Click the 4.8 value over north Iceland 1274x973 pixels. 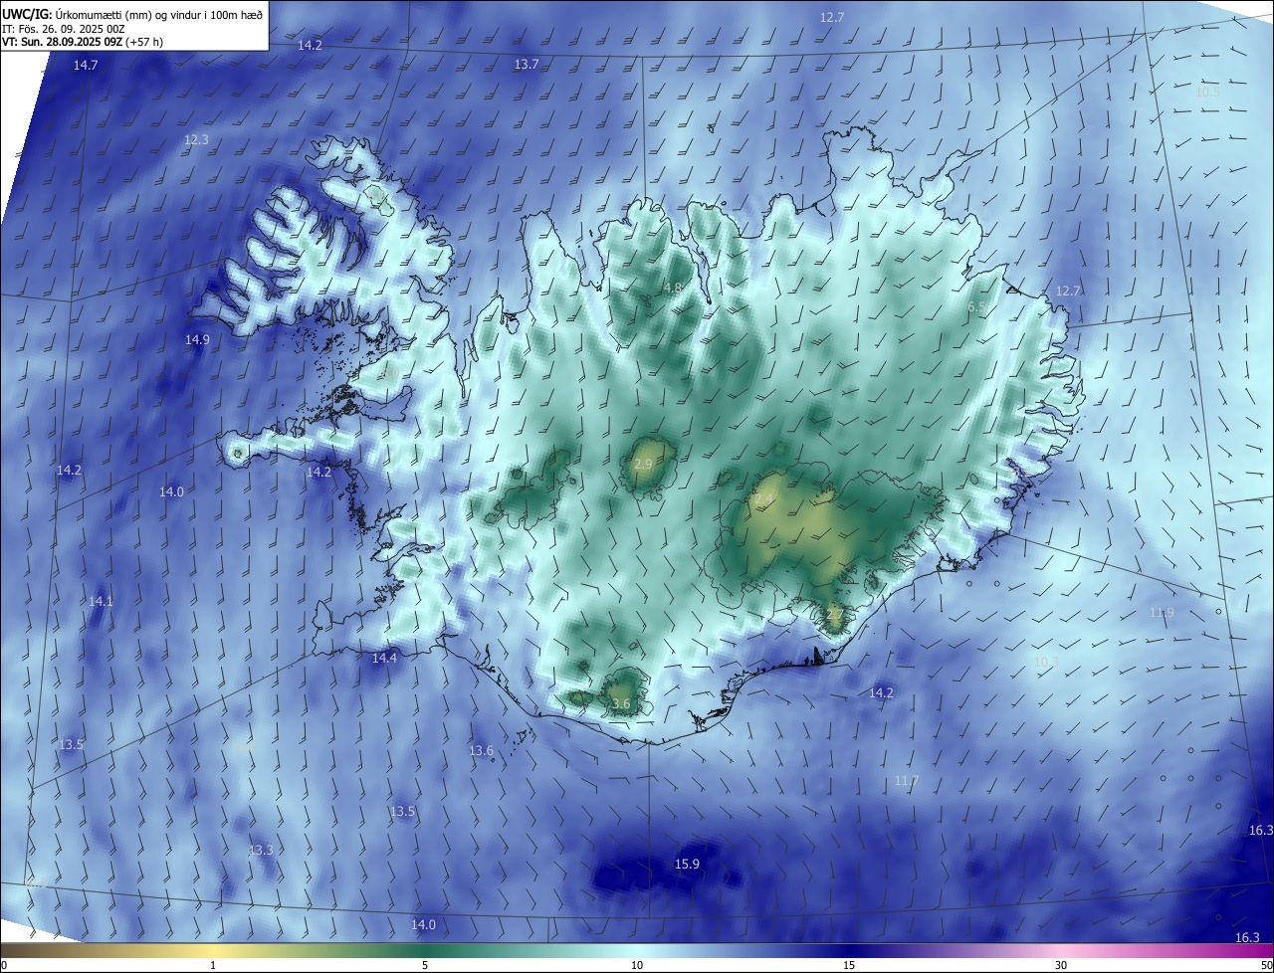click(672, 289)
